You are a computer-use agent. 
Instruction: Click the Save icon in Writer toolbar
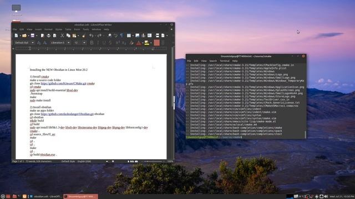click(32, 35)
